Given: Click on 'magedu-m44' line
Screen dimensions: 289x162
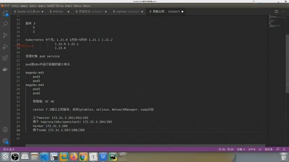Looking at the screenshot, I should click(35, 85).
